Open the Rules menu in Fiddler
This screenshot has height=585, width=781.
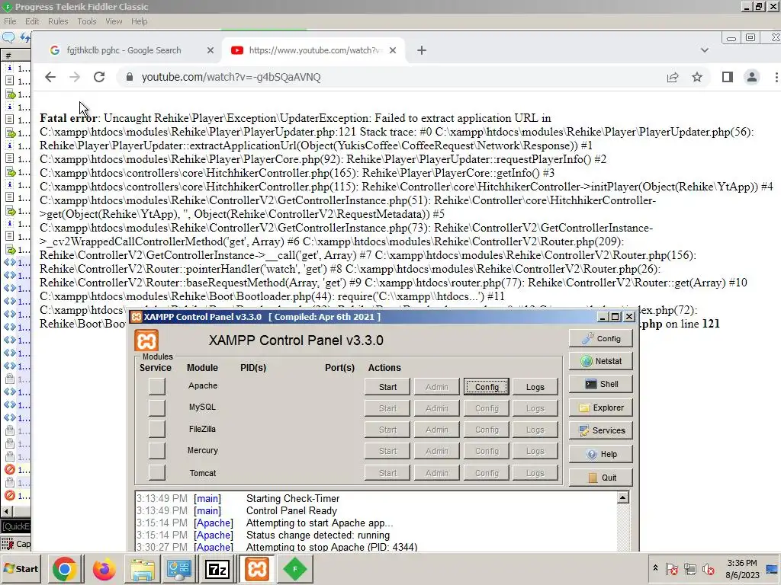pyautogui.click(x=58, y=21)
